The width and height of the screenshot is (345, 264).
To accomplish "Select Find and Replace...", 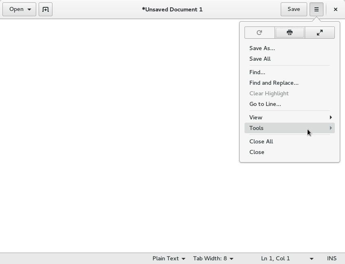I will tap(290, 83).
